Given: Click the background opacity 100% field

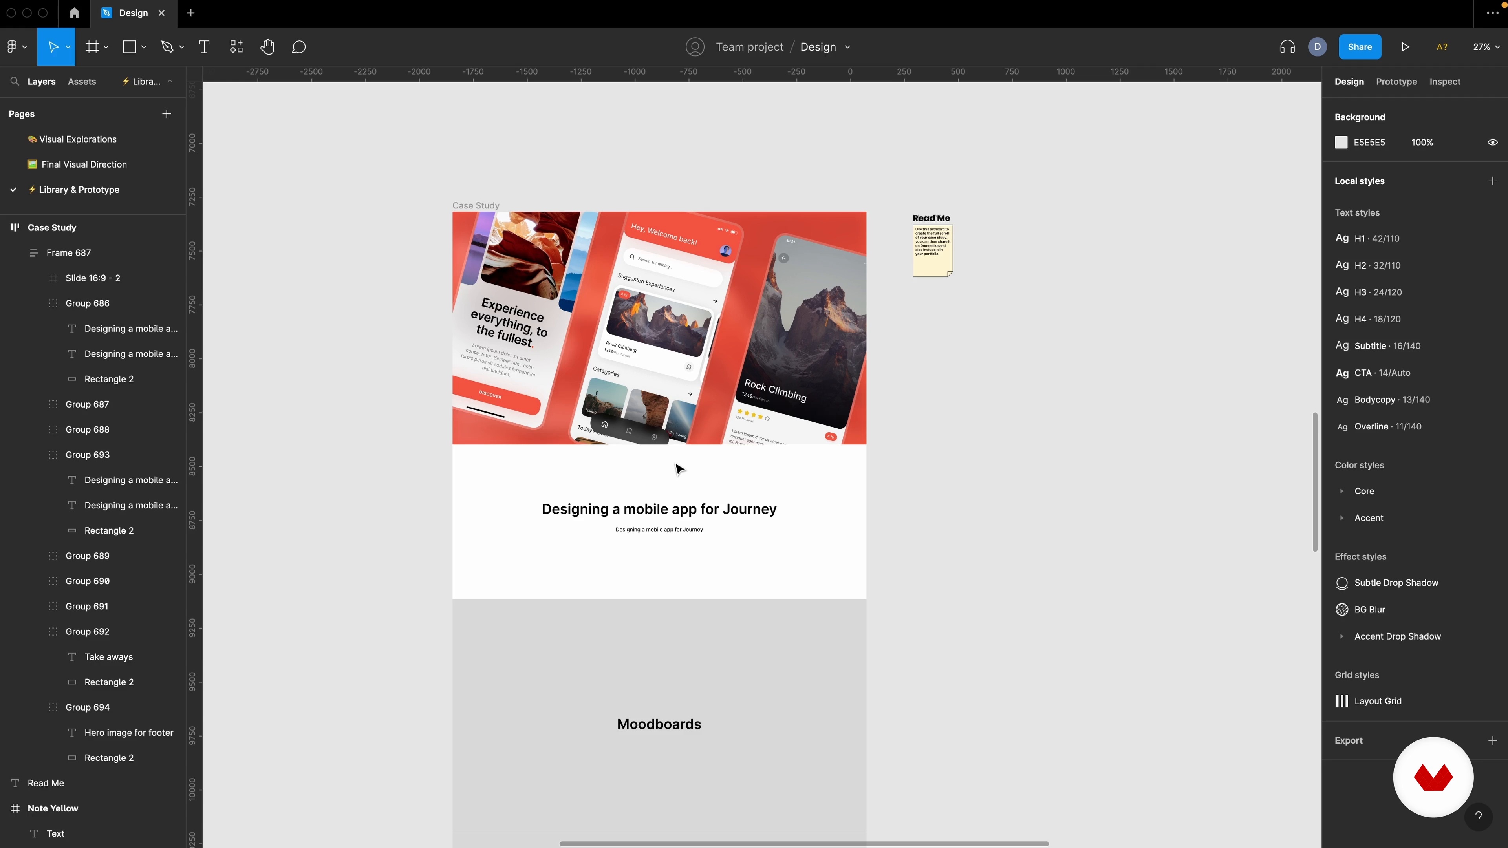Looking at the screenshot, I should click(x=1422, y=142).
